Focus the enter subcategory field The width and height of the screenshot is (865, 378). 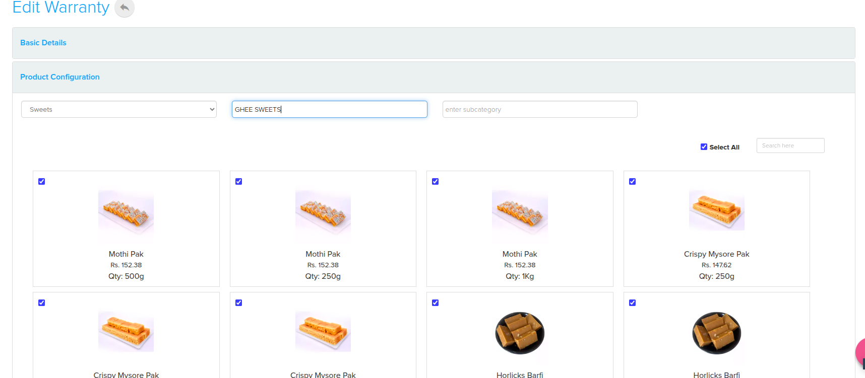[x=540, y=109]
